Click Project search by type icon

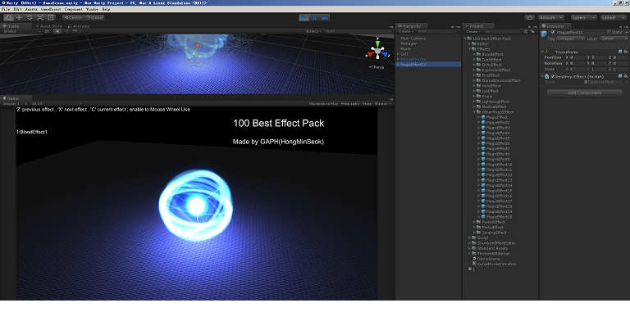point(526,31)
